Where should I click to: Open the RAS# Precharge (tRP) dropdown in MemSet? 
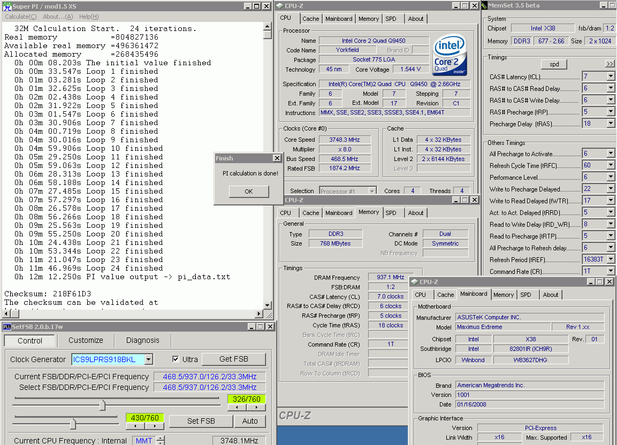[x=610, y=112]
